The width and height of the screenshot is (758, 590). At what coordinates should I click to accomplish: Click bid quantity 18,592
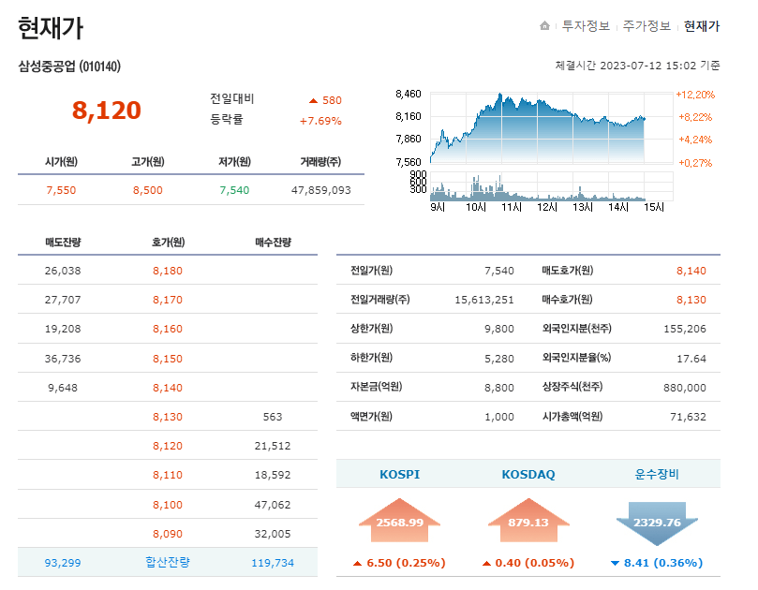(x=273, y=475)
